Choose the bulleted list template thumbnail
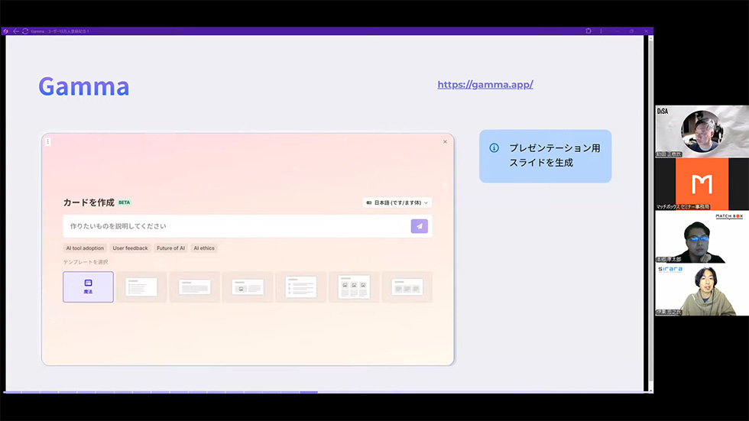This screenshot has height=421, width=749. coord(141,287)
